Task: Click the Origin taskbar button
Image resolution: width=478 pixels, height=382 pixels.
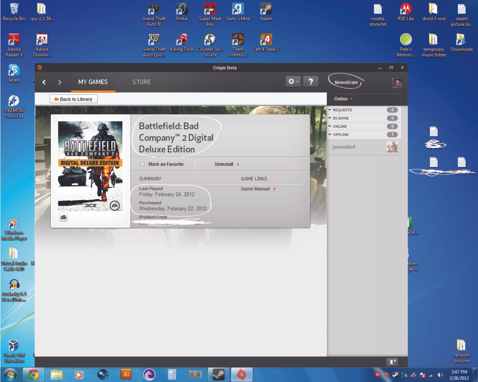Action: click(x=242, y=375)
